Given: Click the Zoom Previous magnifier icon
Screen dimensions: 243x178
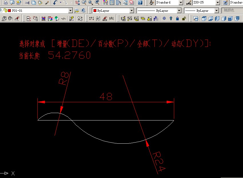Looking at the screenshot, I should tap(97, 3).
